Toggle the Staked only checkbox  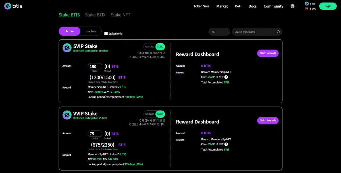(106, 34)
